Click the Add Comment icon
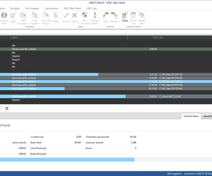This screenshot has height=176, width=212. [84, 15]
